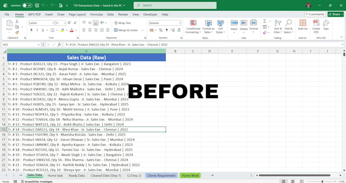Switch to Page Layout view icon
The image size is (346, 183).
click(293, 181)
